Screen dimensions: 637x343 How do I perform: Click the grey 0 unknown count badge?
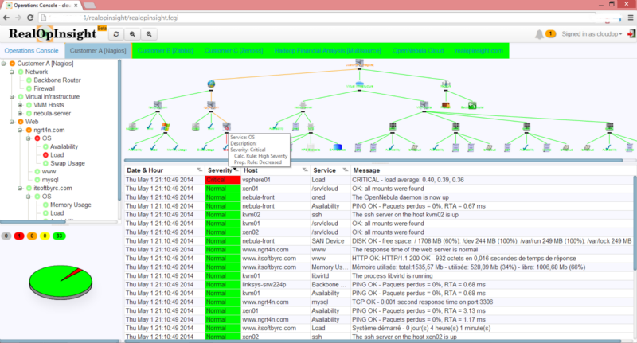pos(6,236)
